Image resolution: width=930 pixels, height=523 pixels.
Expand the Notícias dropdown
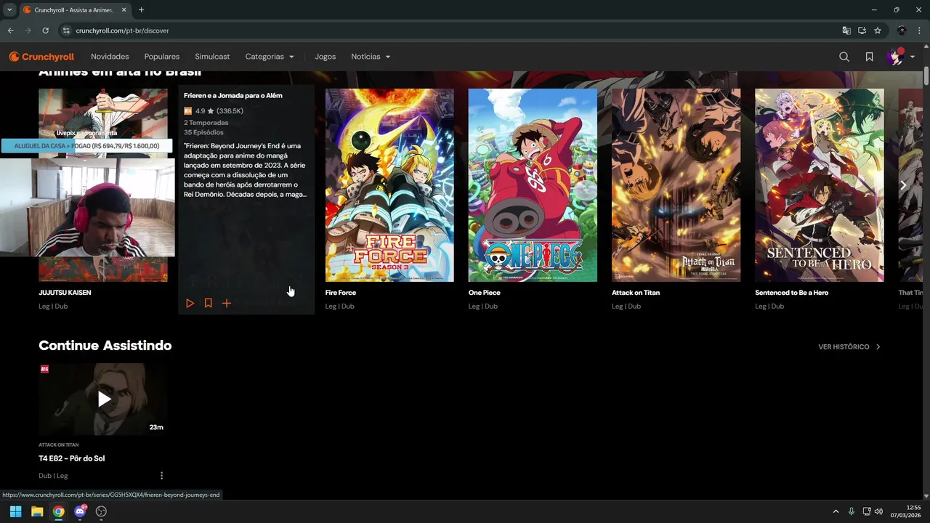pos(371,57)
